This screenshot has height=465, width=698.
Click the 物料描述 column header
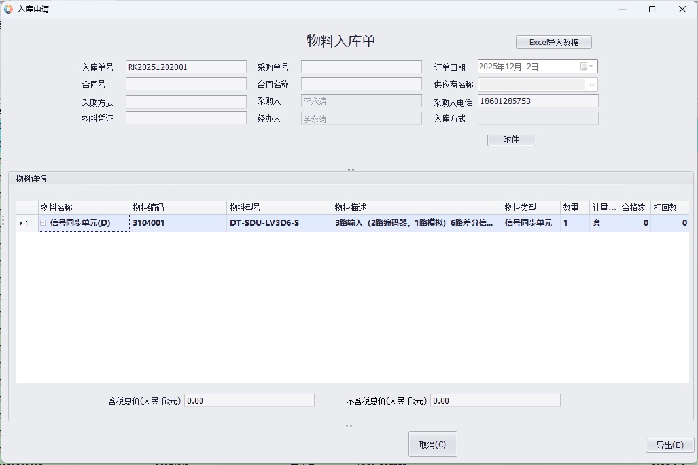417,207
